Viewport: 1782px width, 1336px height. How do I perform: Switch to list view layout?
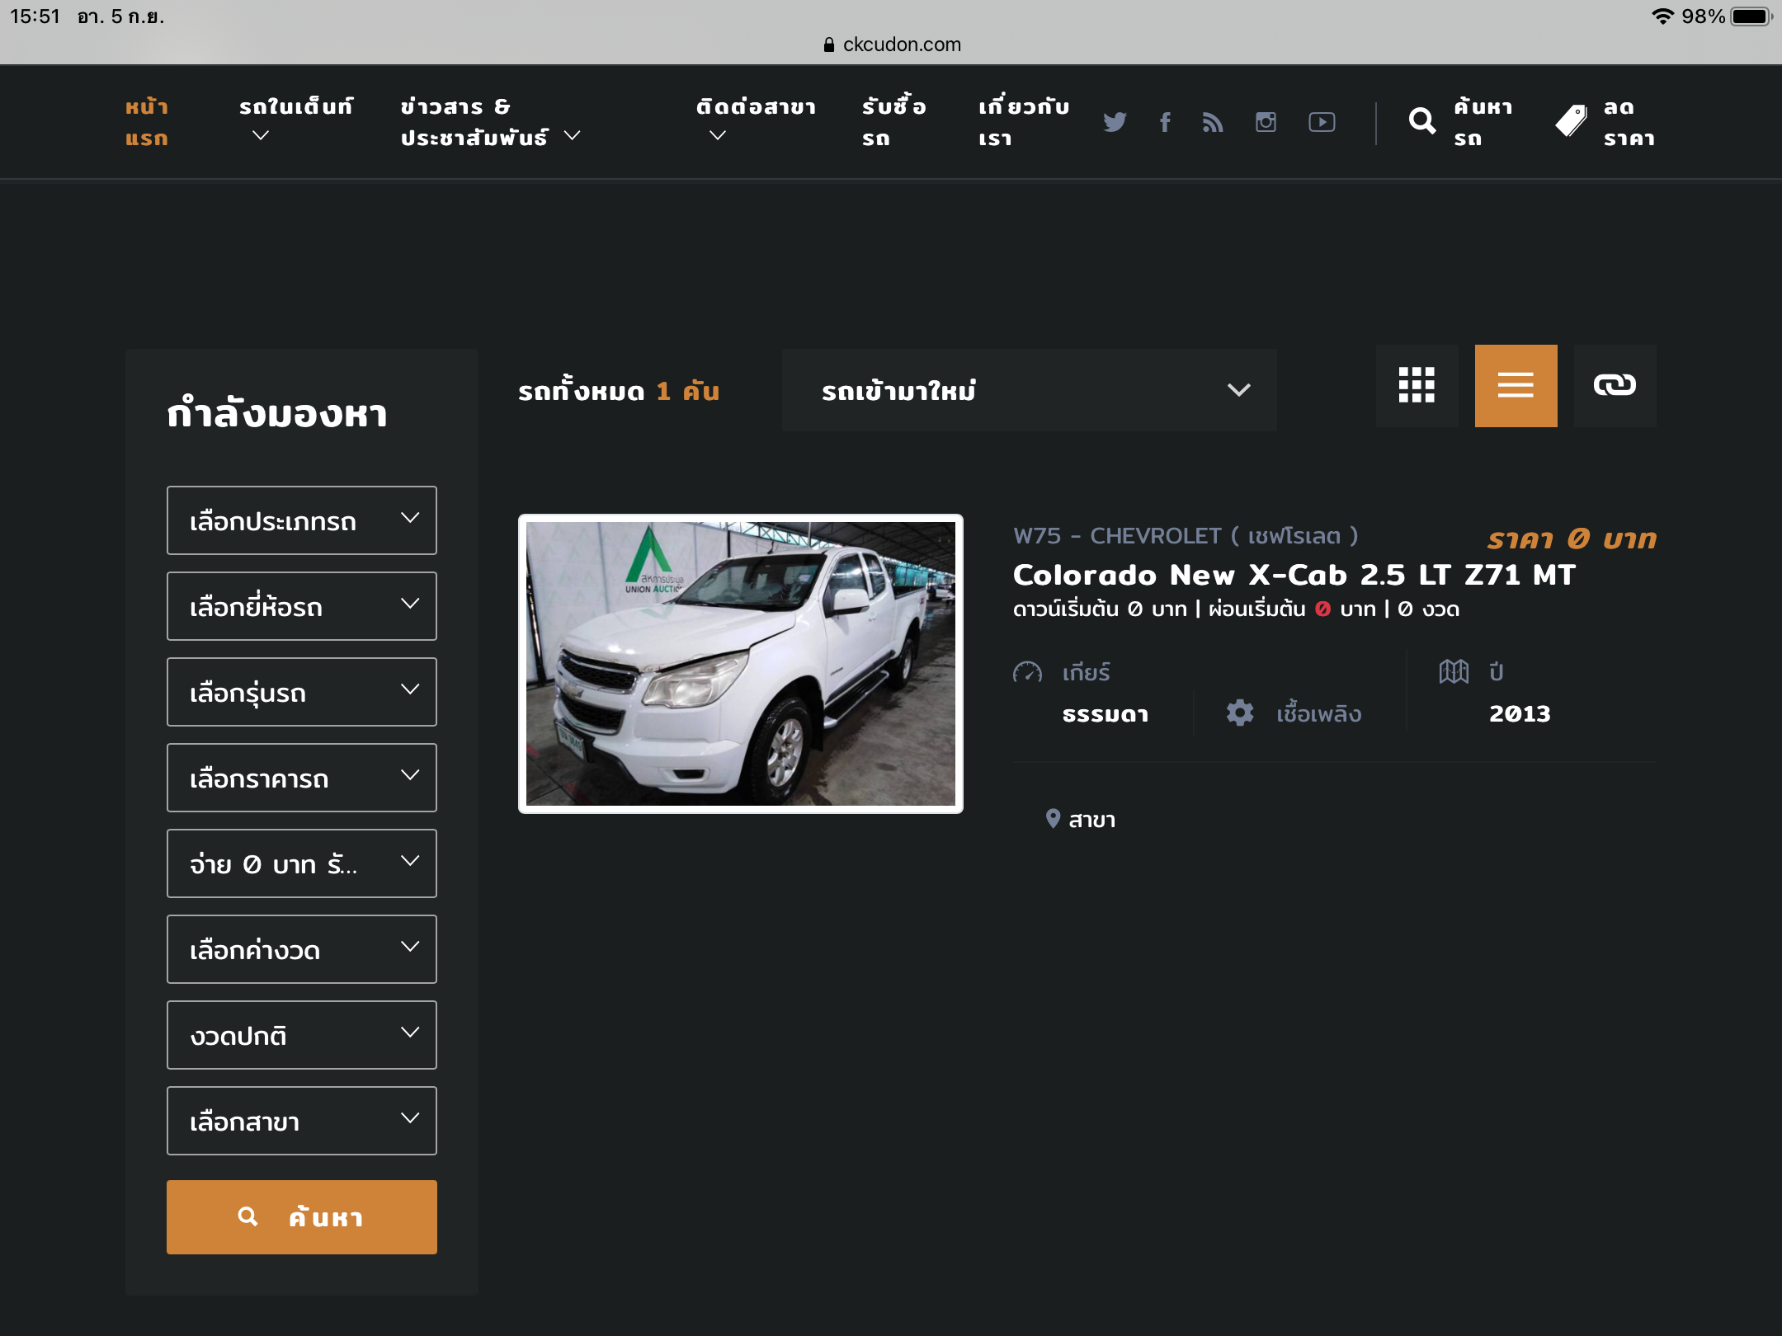point(1516,385)
